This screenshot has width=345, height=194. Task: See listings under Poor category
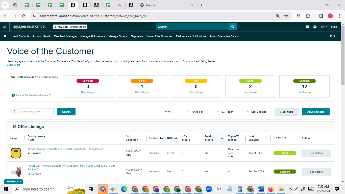click(142, 92)
